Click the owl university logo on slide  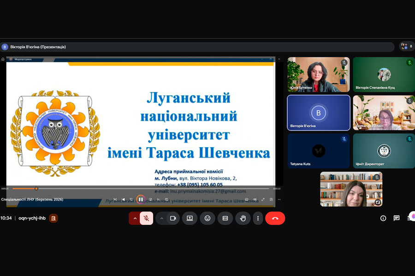(x=55, y=133)
